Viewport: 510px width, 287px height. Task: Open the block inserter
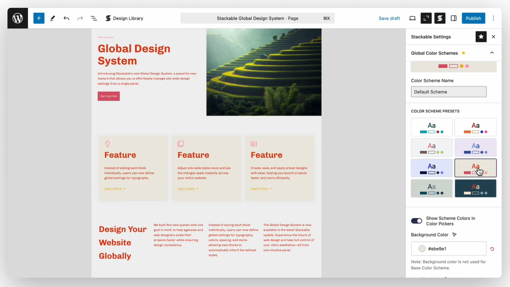coord(39,18)
